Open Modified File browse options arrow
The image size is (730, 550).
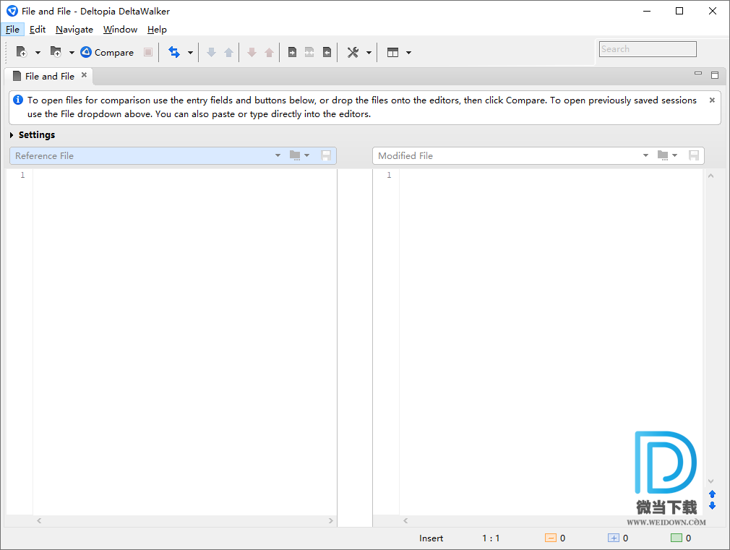point(674,155)
